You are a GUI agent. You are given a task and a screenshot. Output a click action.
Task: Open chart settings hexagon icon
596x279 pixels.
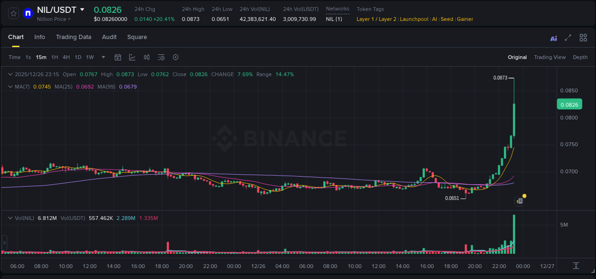click(x=175, y=57)
